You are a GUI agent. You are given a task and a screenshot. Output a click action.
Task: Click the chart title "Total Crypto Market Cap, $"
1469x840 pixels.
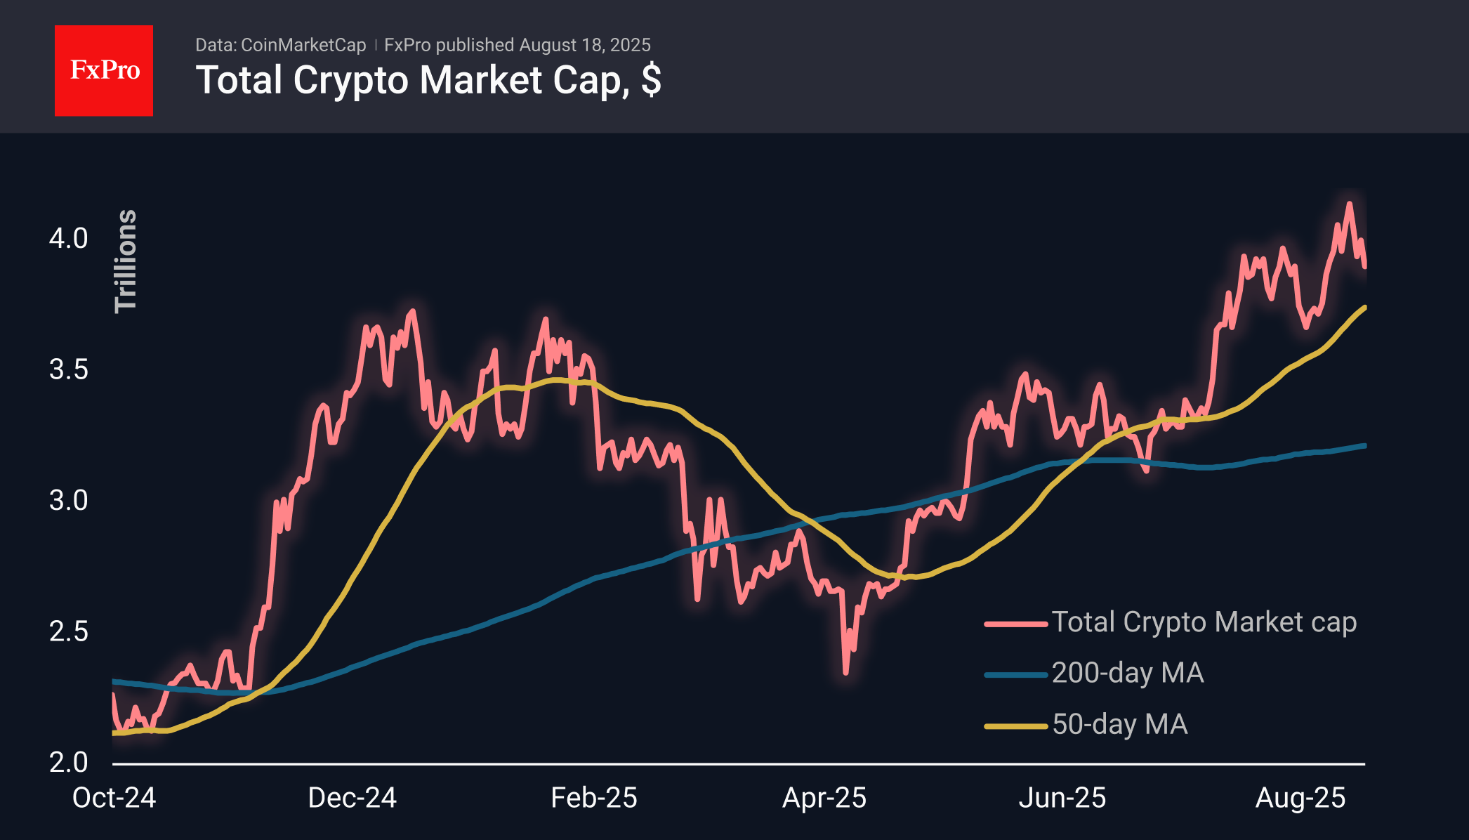pyautogui.click(x=428, y=80)
